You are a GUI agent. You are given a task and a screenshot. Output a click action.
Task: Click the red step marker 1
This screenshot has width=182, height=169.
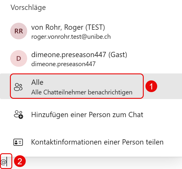tap(151, 86)
